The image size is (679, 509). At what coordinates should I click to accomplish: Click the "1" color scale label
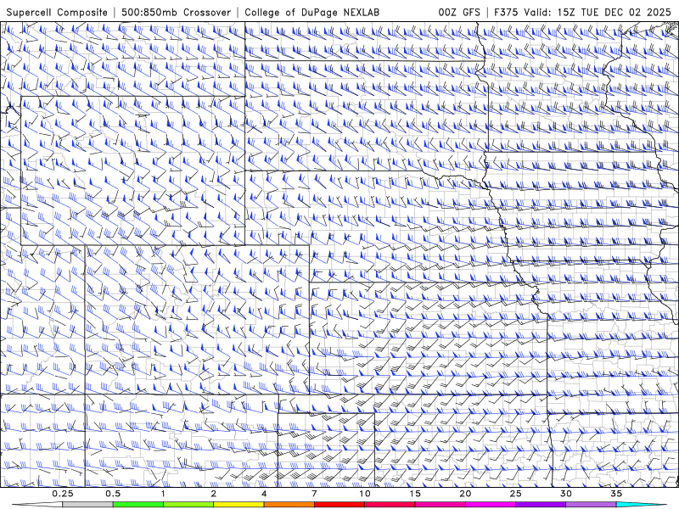coord(163,494)
